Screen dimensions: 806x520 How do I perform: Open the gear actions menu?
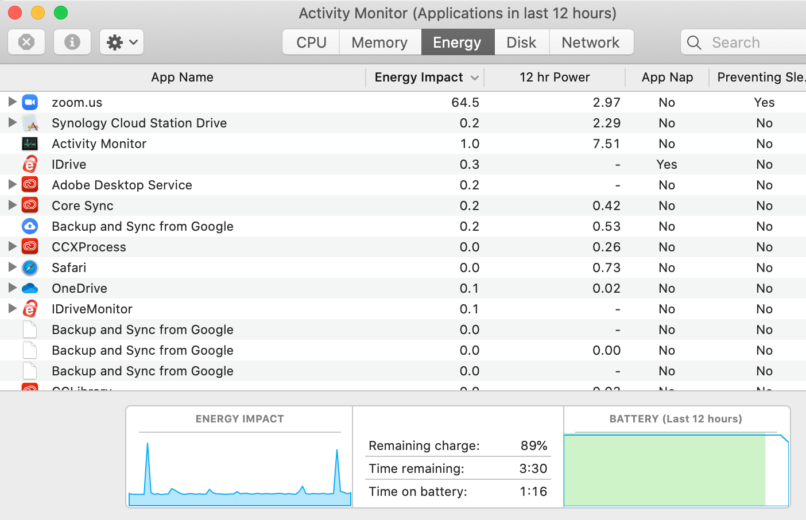click(x=122, y=42)
